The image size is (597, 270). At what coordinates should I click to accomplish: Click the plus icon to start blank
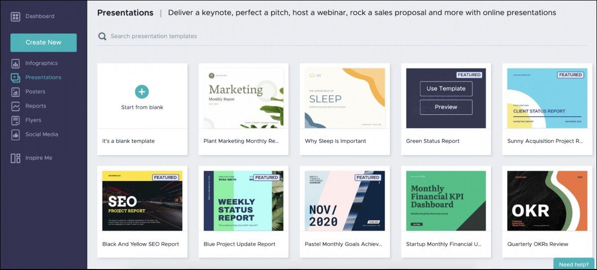pyautogui.click(x=142, y=91)
